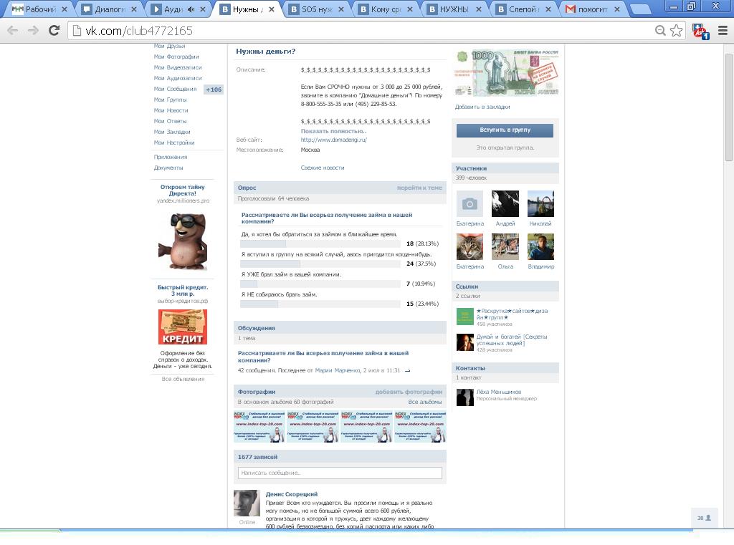
Task: Open the discussion topic about займ
Action: pyautogui.click(x=323, y=357)
